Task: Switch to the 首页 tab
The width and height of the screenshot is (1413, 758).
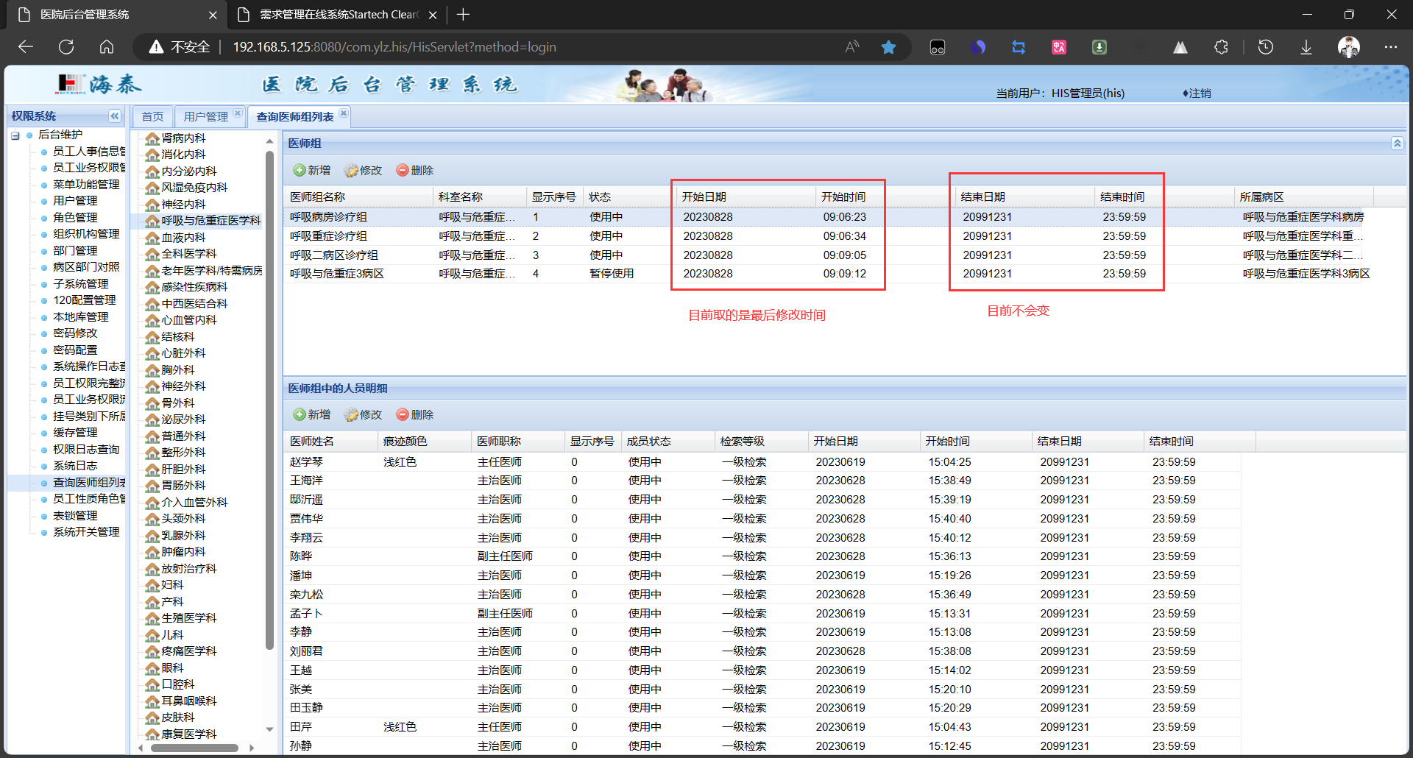Action: point(152,117)
